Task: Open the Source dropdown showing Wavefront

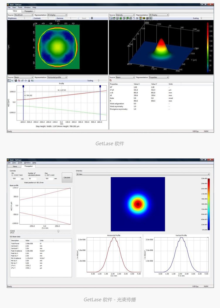Action: (x=24, y=15)
